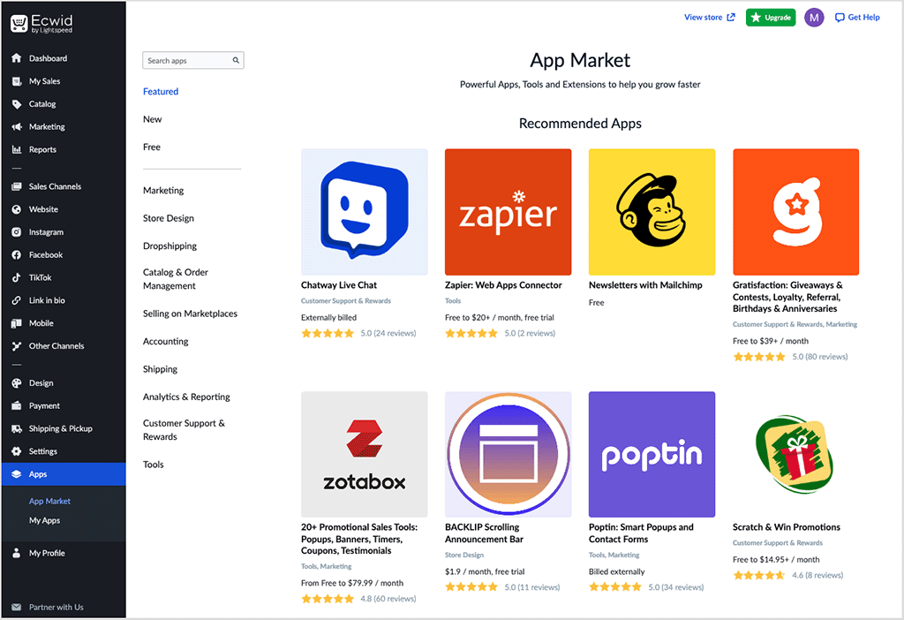Open the Zapier Web Apps Connector card
The image size is (904, 620).
(x=508, y=212)
